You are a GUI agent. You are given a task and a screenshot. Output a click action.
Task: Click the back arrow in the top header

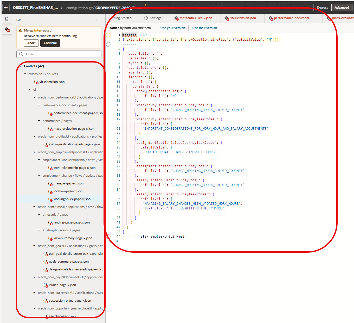6,7
